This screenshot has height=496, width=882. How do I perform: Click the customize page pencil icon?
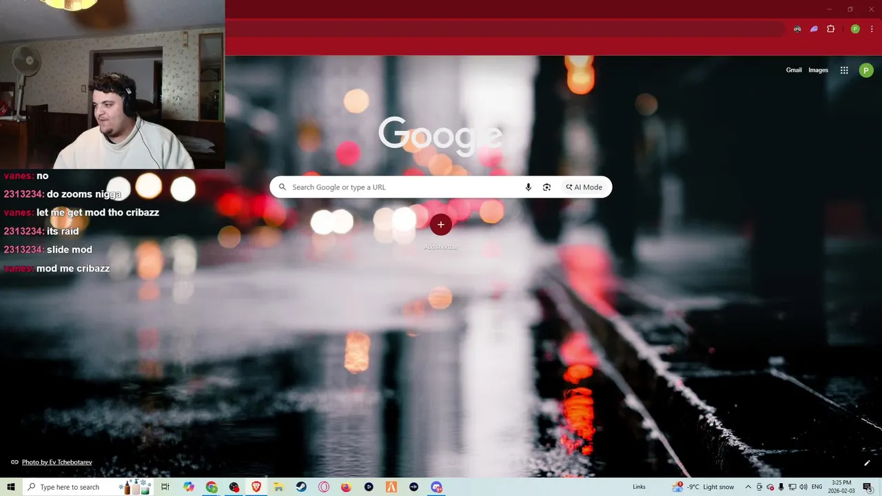coord(867,463)
